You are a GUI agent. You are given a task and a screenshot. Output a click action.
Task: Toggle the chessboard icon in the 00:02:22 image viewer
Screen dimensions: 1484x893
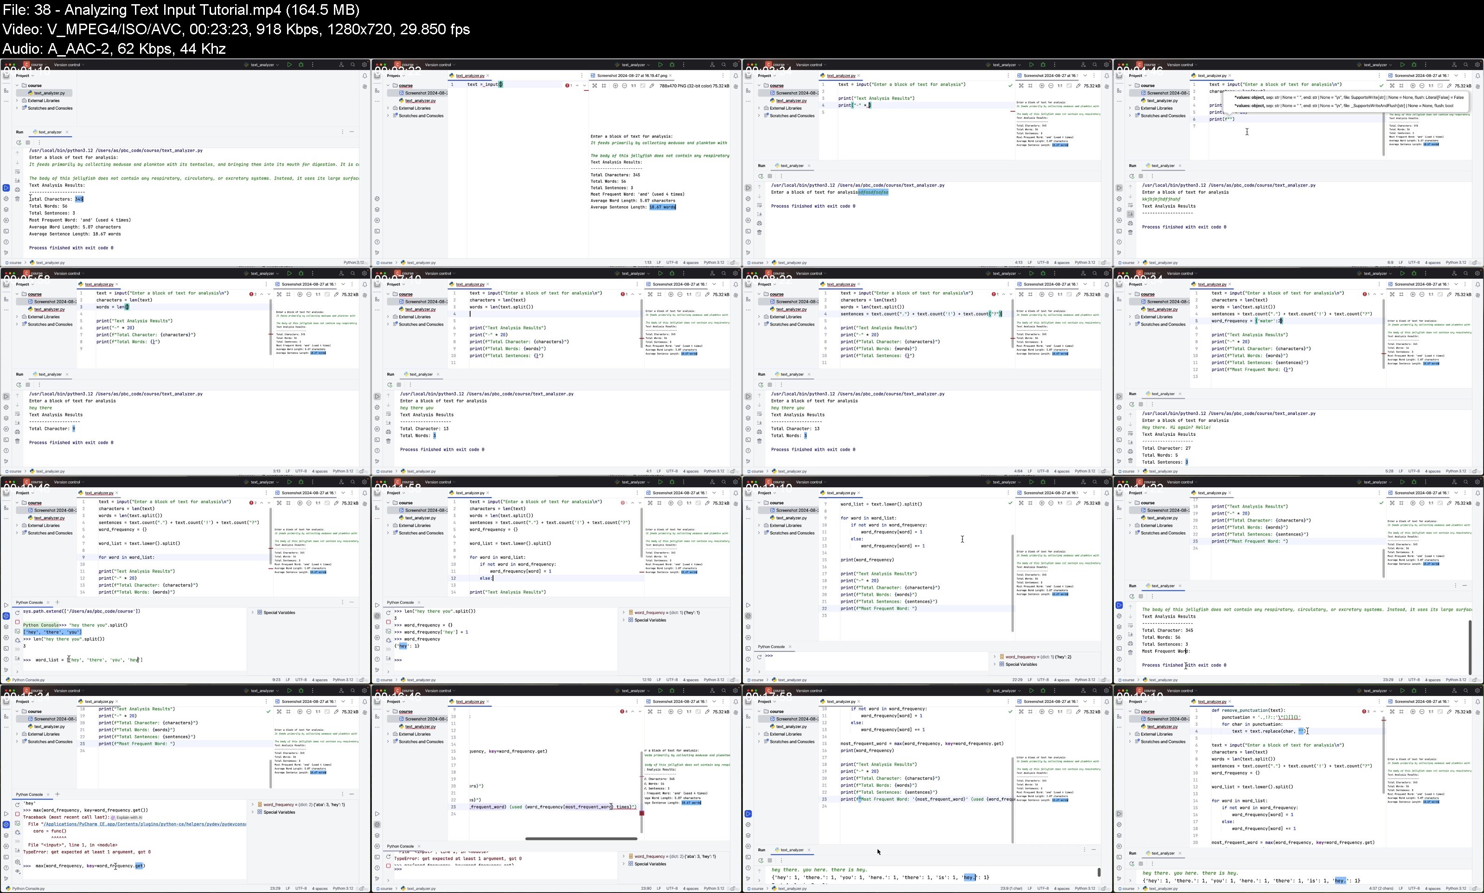click(x=595, y=85)
